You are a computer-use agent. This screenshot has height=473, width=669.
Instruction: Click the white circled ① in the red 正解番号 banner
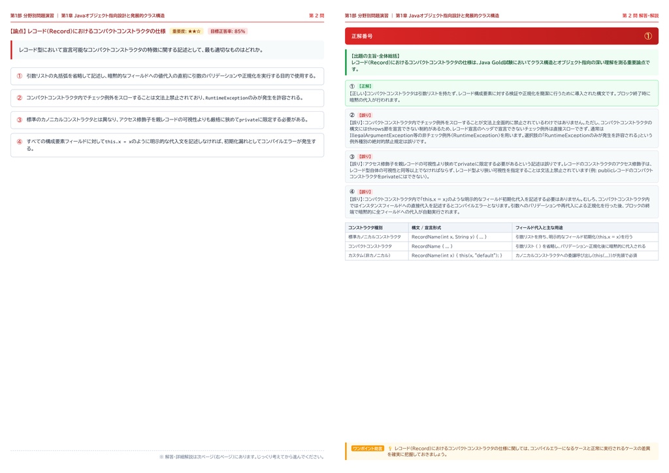point(647,36)
